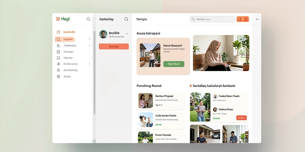
Task: Select the harduclis menu item
Action: pyautogui.click(x=69, y=32)
